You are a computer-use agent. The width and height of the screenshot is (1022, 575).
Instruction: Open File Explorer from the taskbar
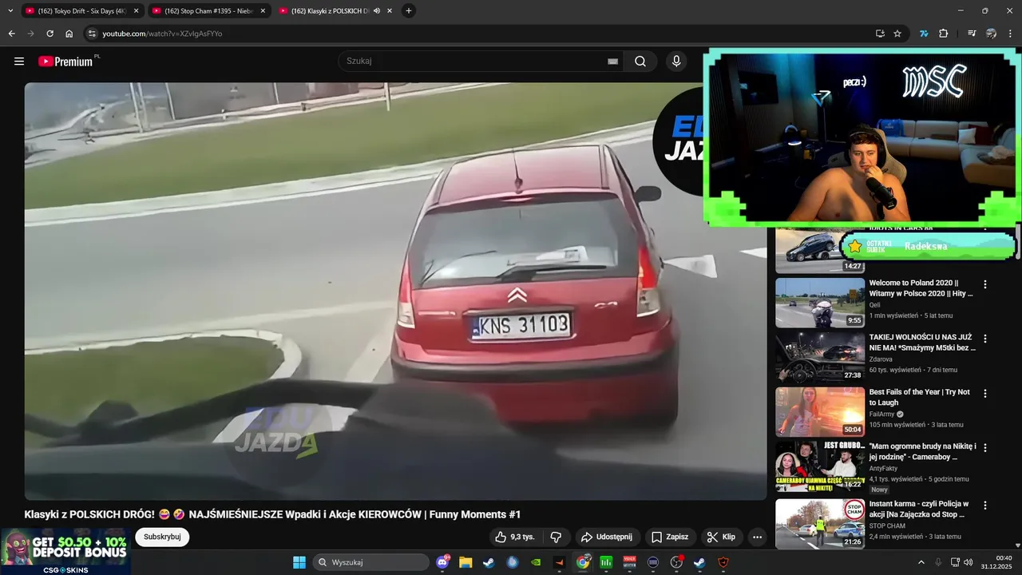(x=465, y=562)
